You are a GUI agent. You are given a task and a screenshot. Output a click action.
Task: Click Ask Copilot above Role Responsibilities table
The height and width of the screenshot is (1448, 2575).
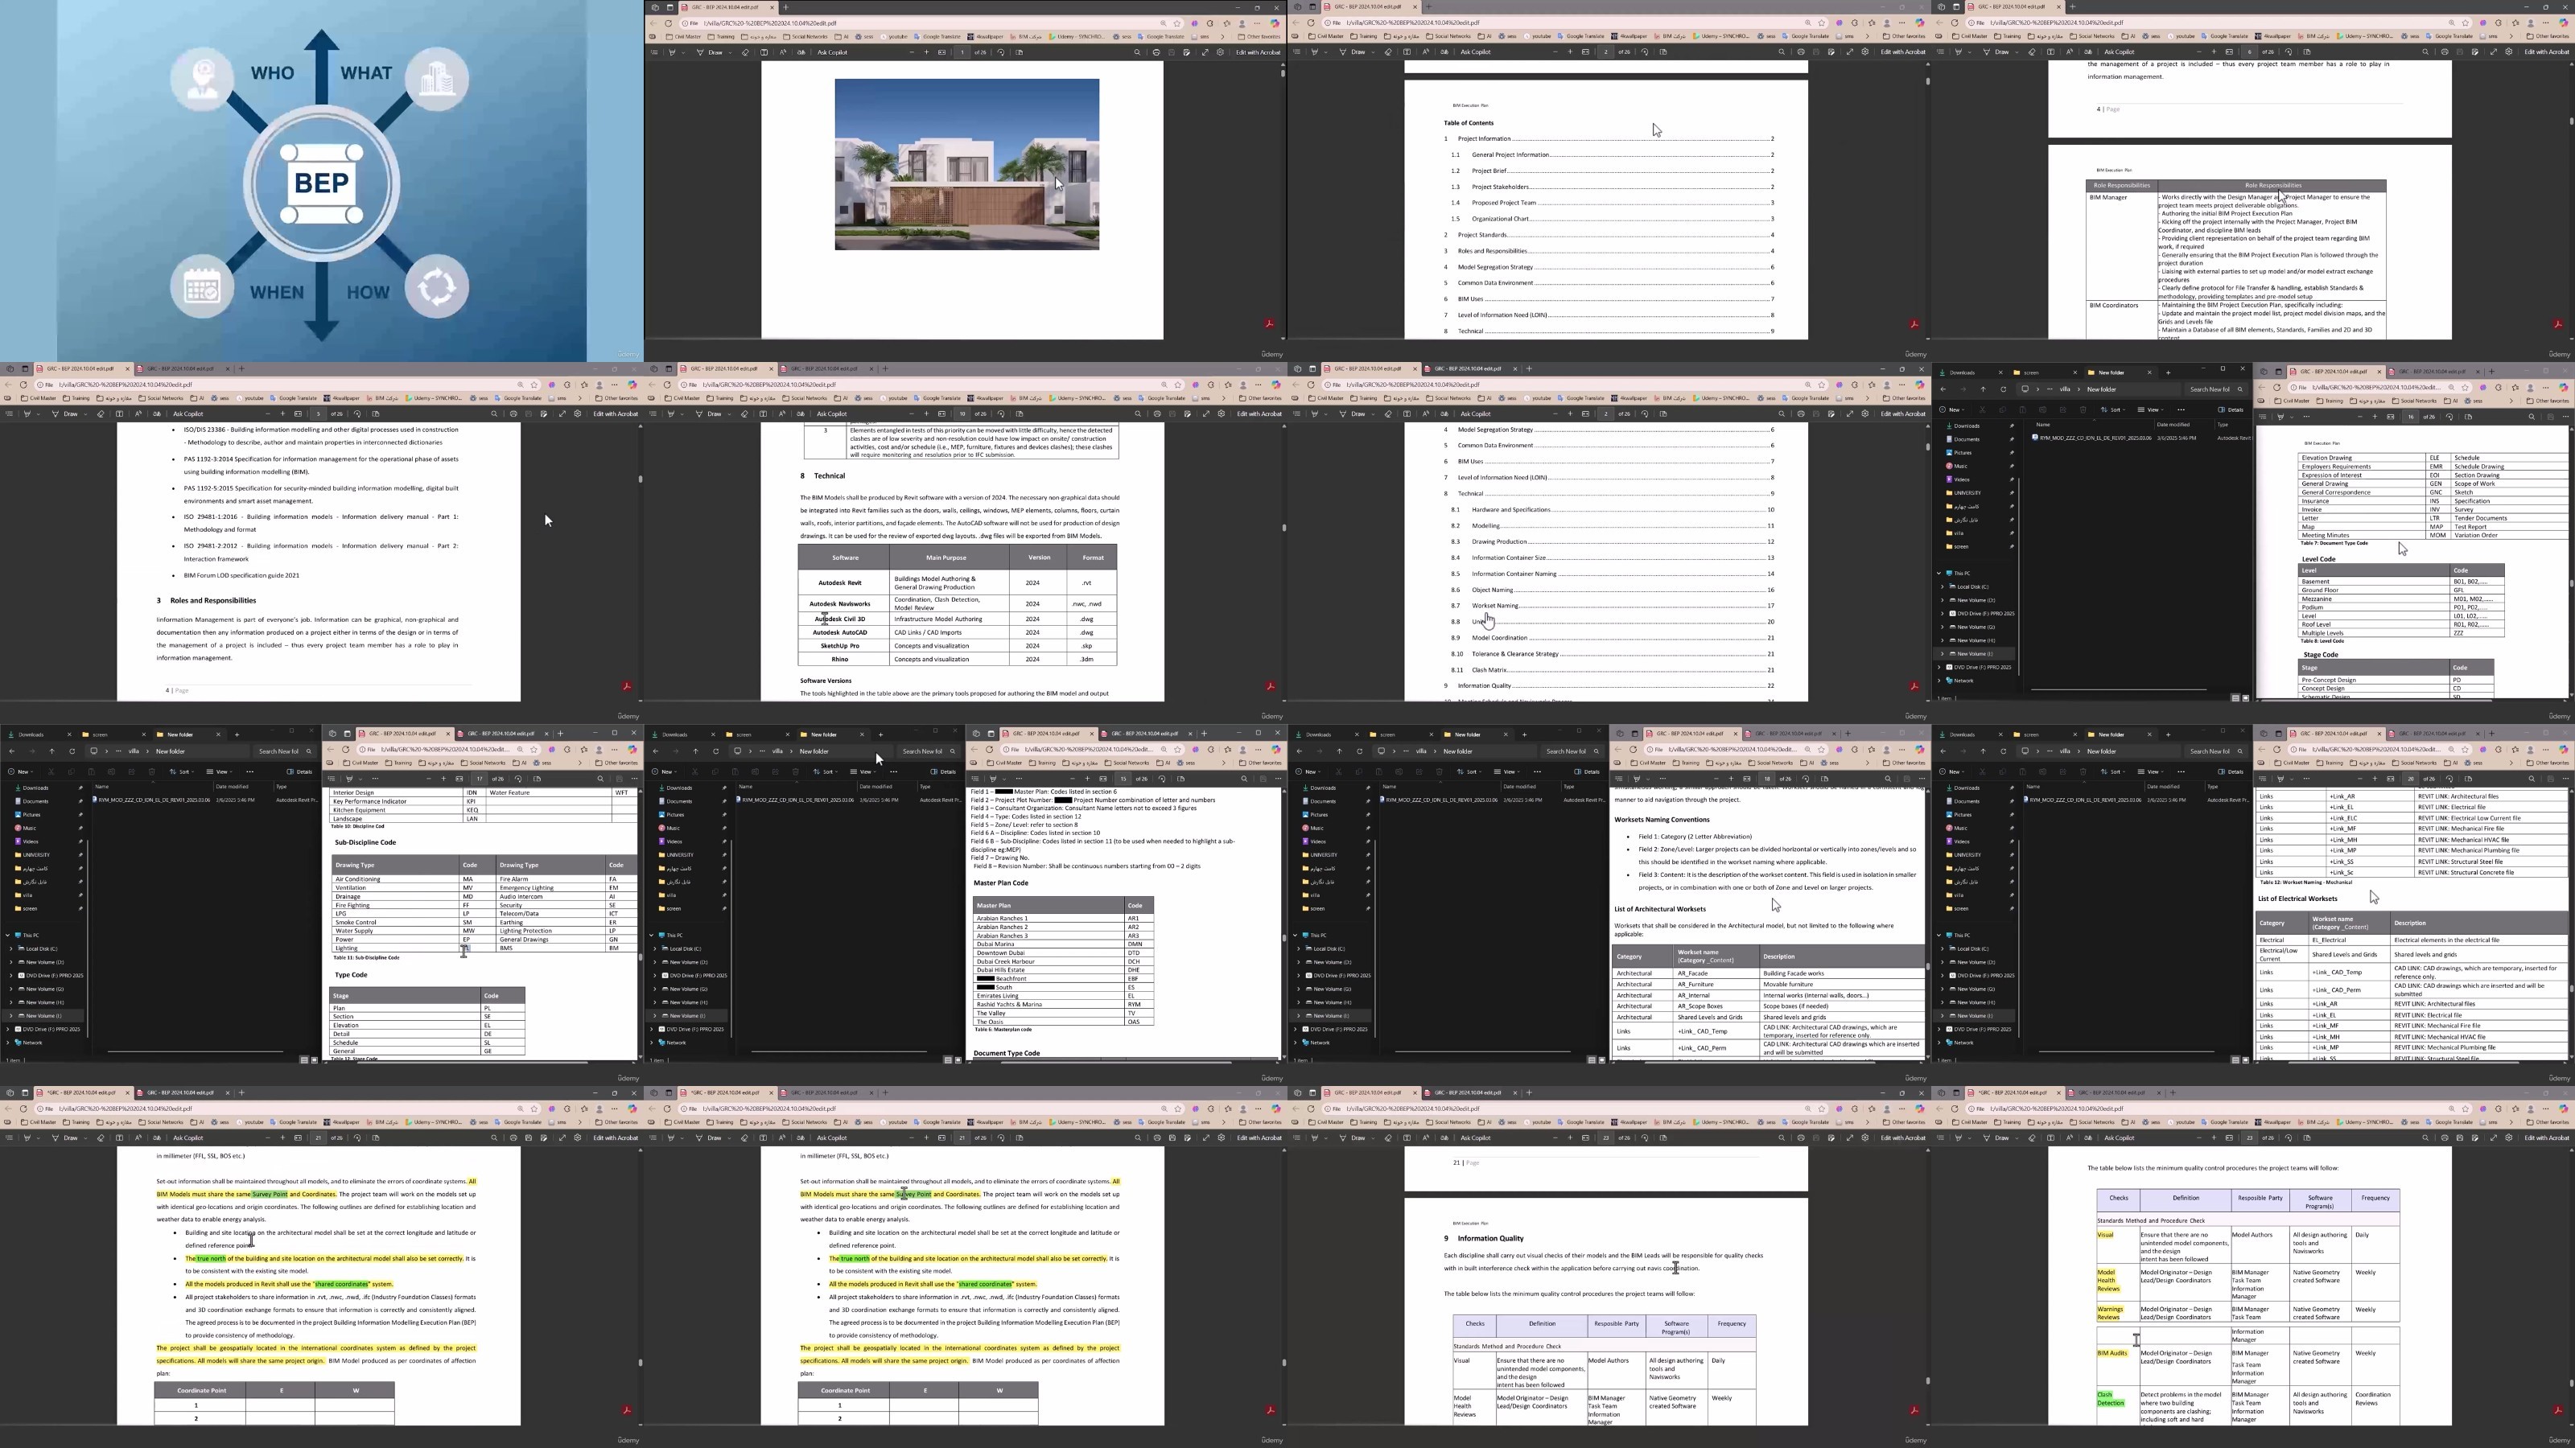coord(2120,52)
